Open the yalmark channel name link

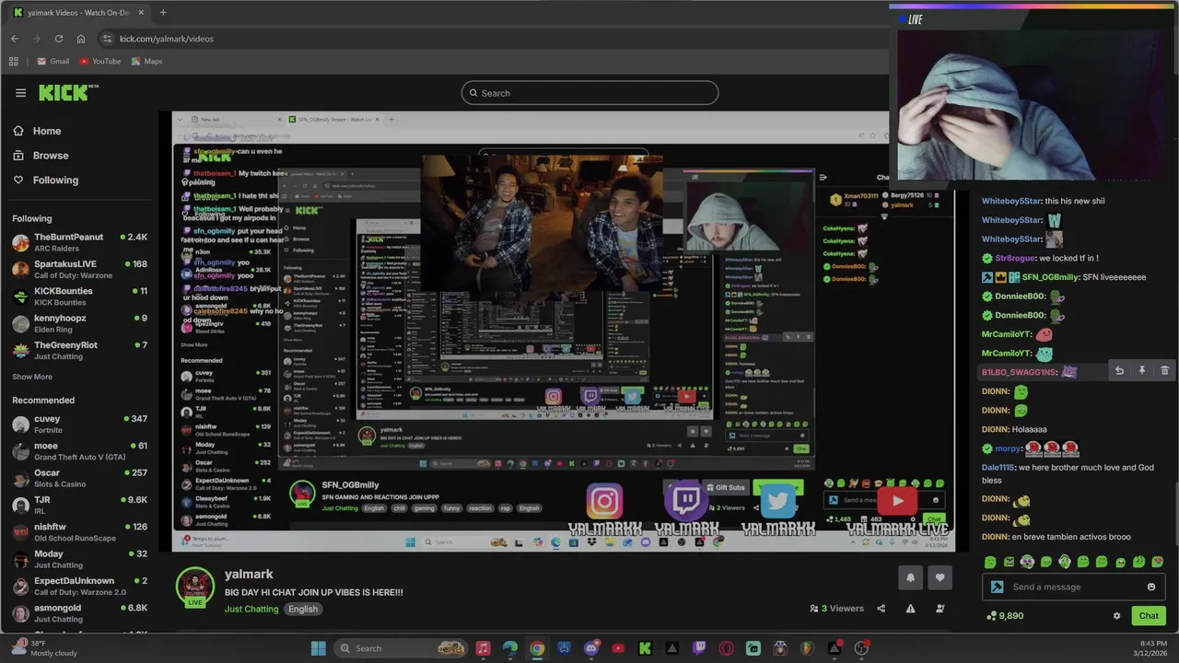pos(249,574)
